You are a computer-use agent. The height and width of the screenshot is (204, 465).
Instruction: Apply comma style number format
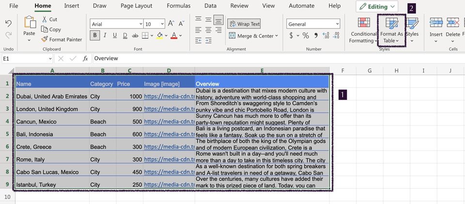pos(316,35)
